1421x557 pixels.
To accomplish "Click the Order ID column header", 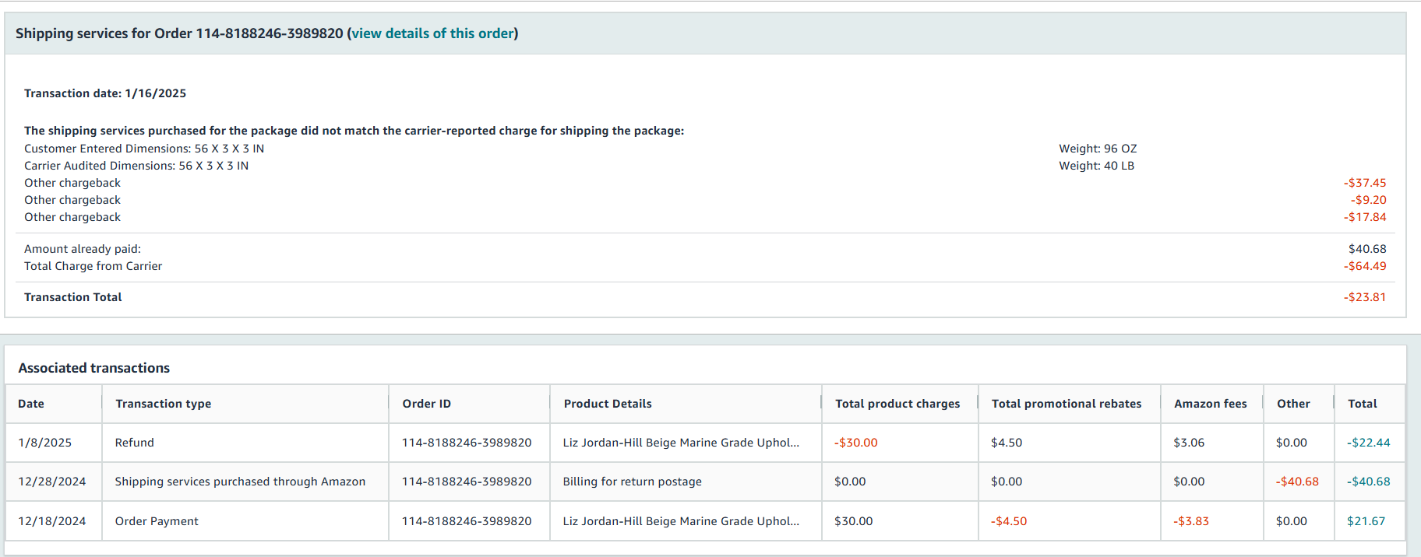I will [x=426, y=404].
